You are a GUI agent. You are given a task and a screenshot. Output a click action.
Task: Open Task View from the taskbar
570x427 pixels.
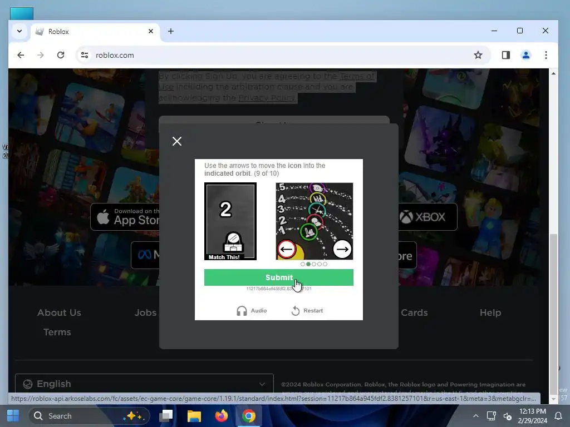(x=166, y=416)
